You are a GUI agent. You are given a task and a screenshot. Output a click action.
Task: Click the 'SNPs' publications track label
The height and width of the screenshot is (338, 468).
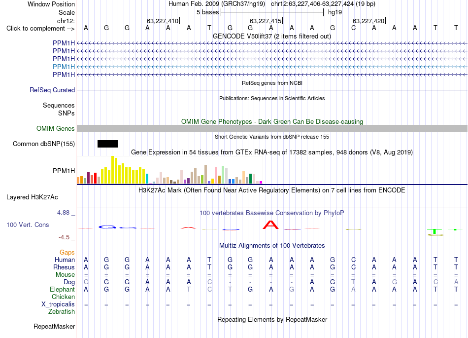67,113
